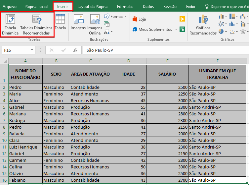Expand the Meus Suplementos dropdown arrow
Viewport: 249px width, 185px height.
(176, 29)
